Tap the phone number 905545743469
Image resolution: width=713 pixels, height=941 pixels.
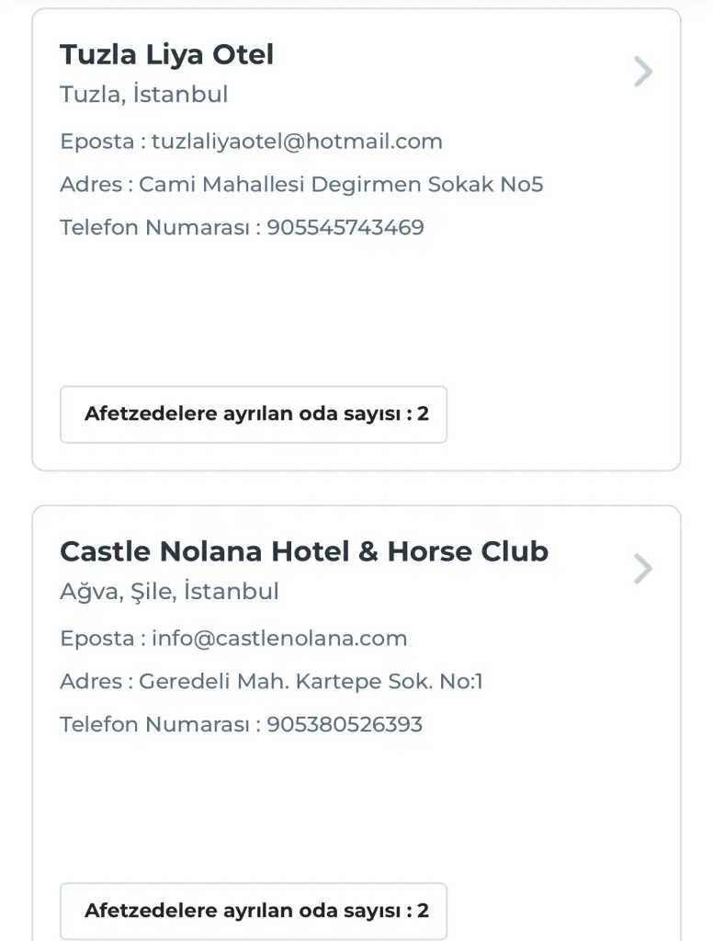(345, 227)
